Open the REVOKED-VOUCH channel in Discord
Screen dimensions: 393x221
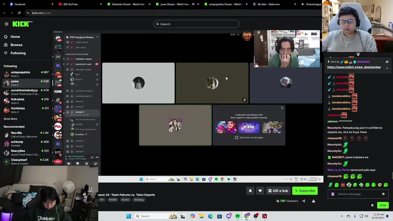point(82,59)
